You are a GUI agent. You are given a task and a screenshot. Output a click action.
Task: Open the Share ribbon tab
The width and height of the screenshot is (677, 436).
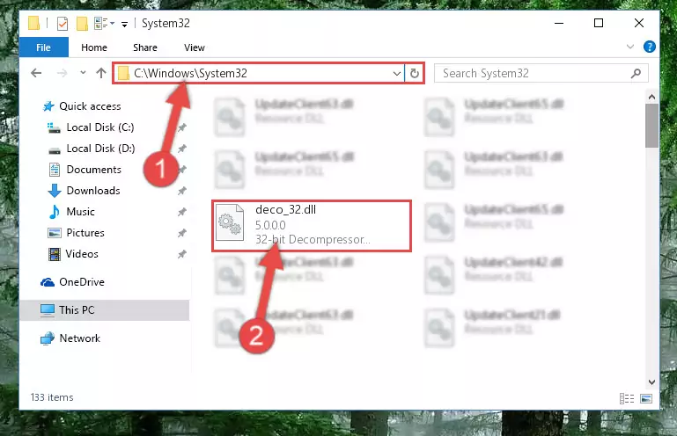(x=145, y=47)
